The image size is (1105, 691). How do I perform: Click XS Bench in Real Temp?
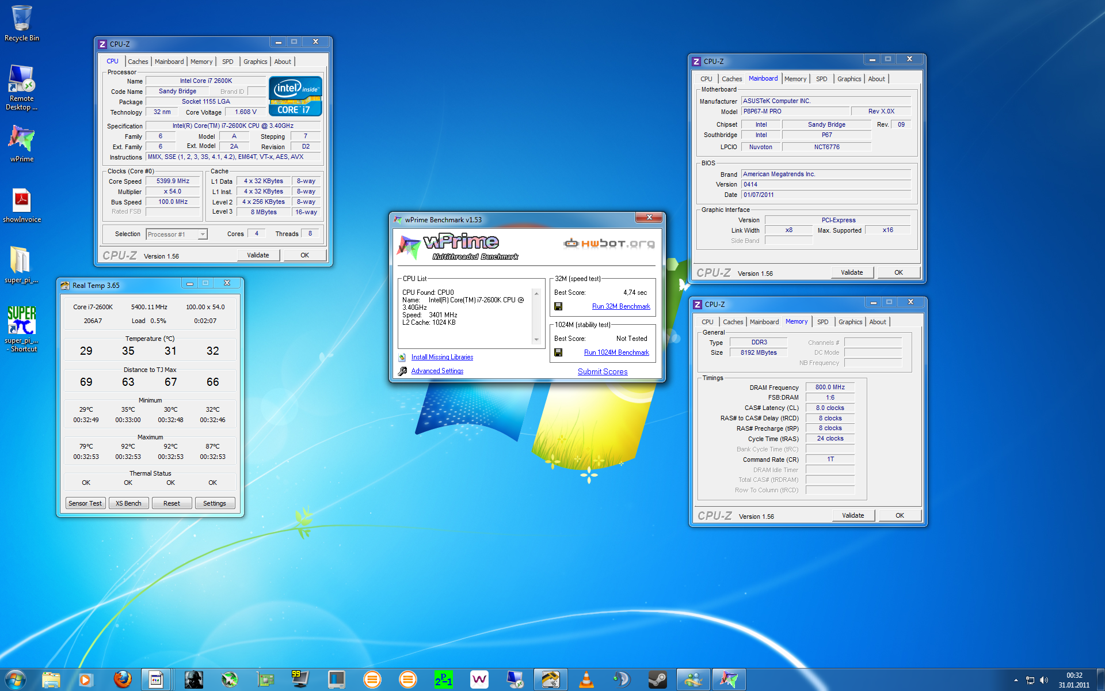pos(128,503)
